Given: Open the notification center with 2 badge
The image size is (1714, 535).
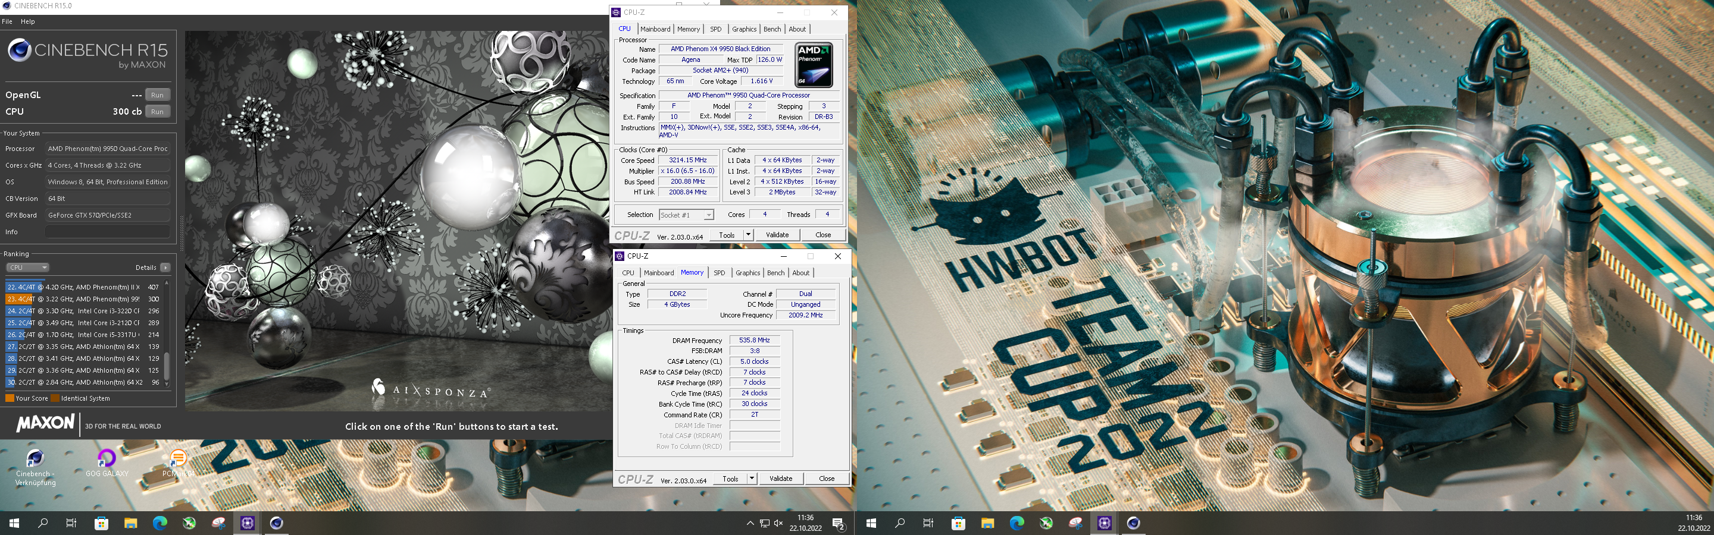Looking at the screenshot, I should (839, 524).
